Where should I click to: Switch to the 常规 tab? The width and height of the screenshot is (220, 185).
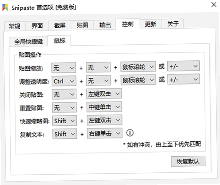pyautogui.click(x=15, y=26)
